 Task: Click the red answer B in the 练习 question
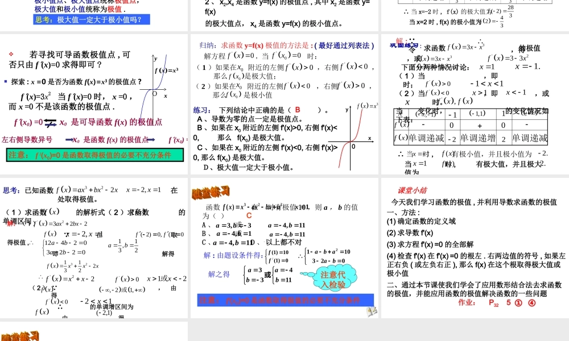tap(297, 110)
